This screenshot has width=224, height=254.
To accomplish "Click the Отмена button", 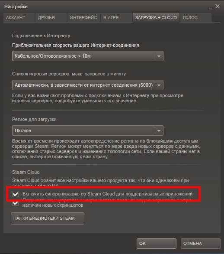I will coord(201,244).
